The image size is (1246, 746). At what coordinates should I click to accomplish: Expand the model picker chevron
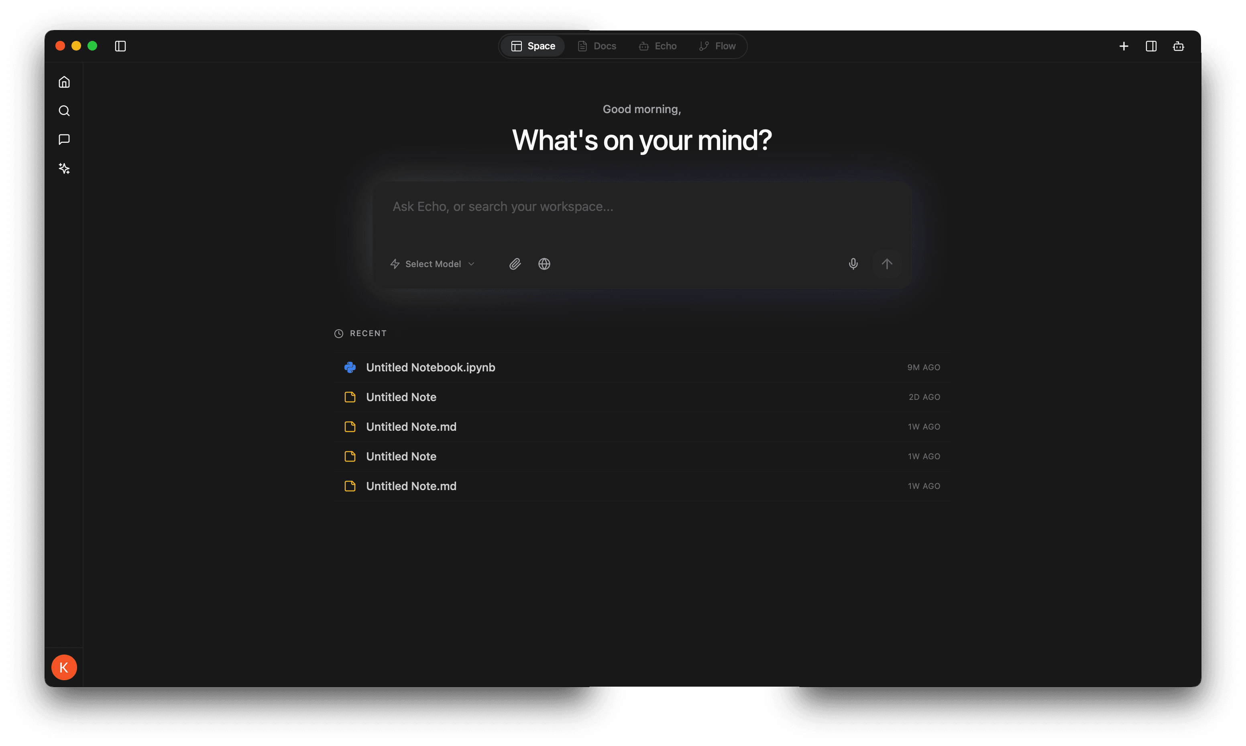click(x=472, y=264)
